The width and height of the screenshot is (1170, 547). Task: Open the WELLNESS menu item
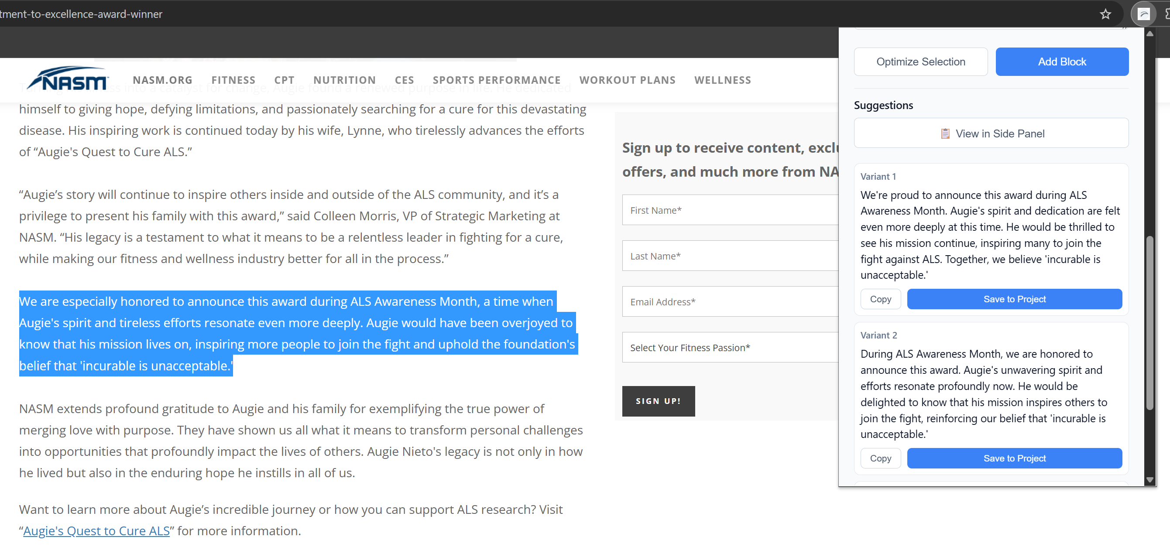click(x=723, y=80)
